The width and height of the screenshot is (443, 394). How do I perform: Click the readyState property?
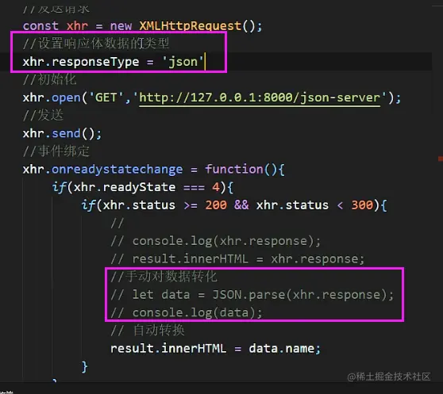[x=139, y=187]
